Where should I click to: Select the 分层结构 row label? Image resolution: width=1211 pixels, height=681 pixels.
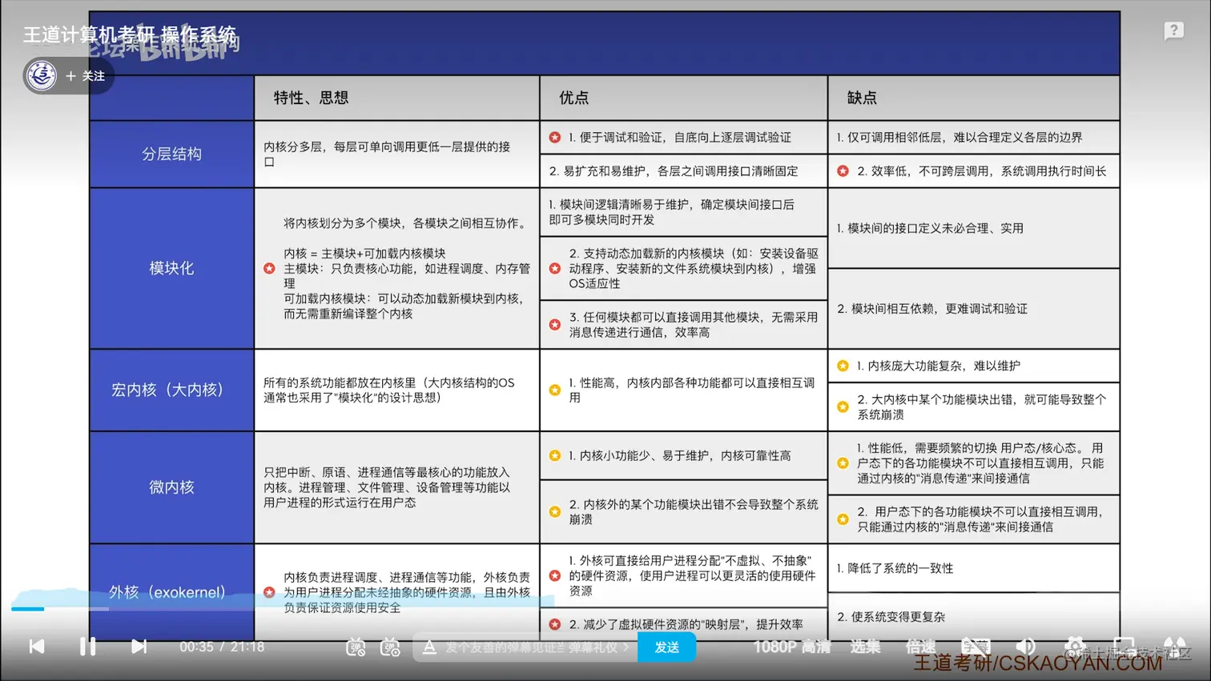[x=171, y=154]
